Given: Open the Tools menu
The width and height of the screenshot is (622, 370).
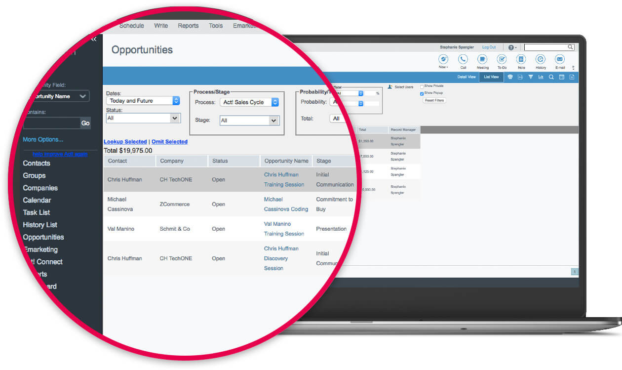Looking at the screenshot, I should [216, 26].
